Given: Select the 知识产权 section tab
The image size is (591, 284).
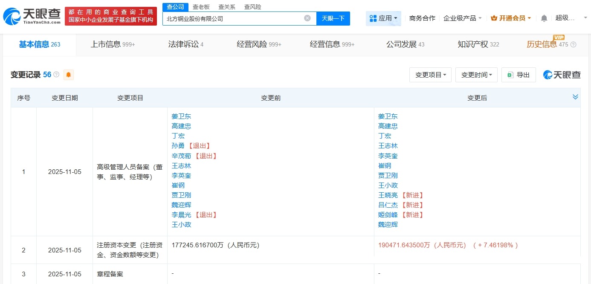Looking at the screenshot, I should pyautogui.click(x=474, y=44).
